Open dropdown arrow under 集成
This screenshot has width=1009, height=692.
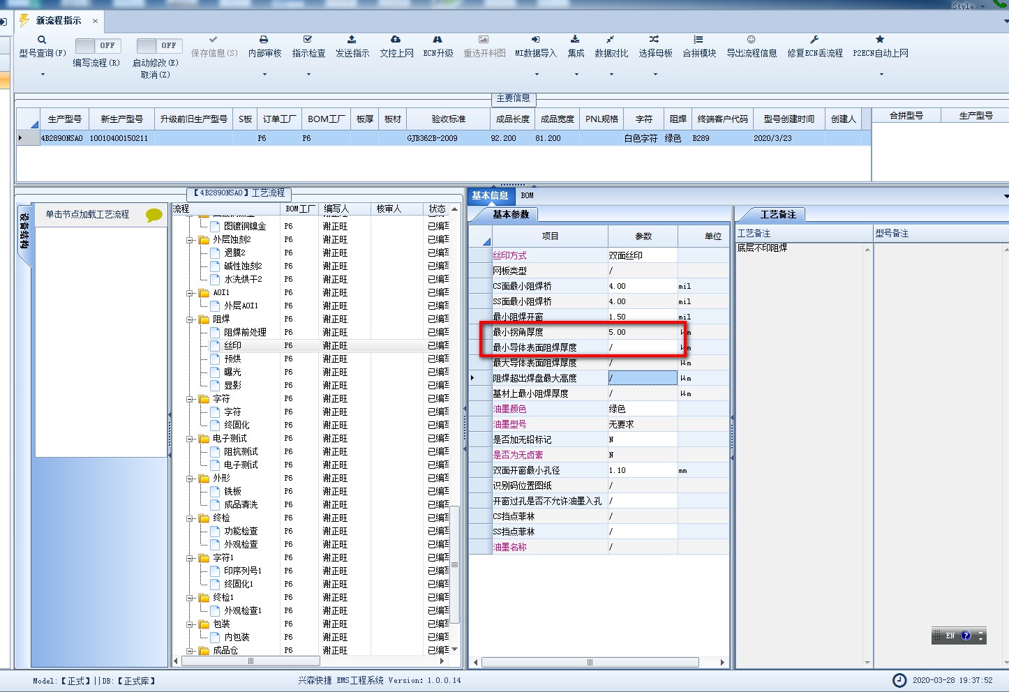576,74
